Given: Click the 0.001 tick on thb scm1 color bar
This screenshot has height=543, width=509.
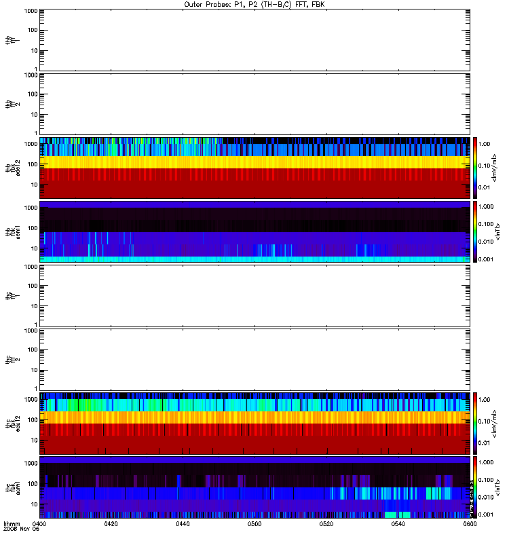Looking at the screenshot, I should coord(486,259).
